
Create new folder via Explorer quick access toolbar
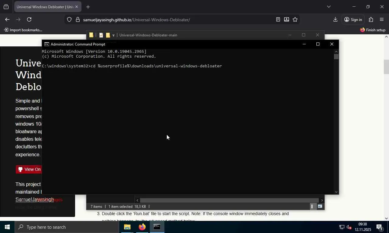pos(108,35)
